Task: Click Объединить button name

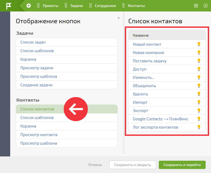Action: 144,86
